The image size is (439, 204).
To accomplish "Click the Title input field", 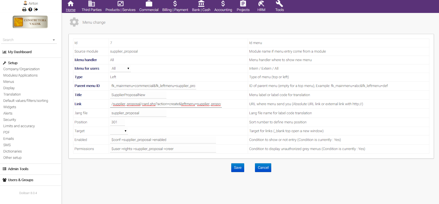I will (x=138, y=95).
